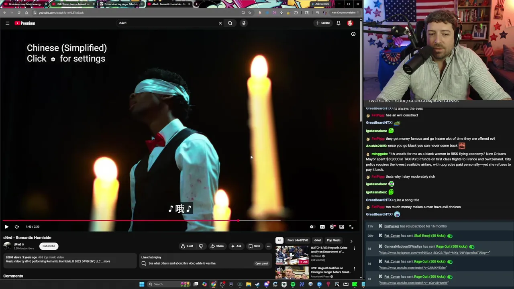Clear the d4vd search query
The image size is (514, 289).
(220, 23)
